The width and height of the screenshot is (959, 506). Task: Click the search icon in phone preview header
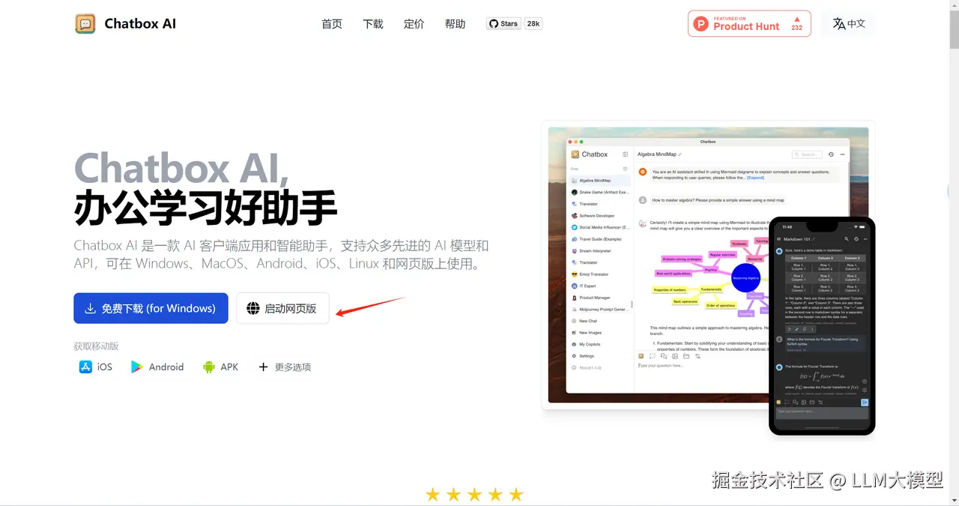(847, 239)
